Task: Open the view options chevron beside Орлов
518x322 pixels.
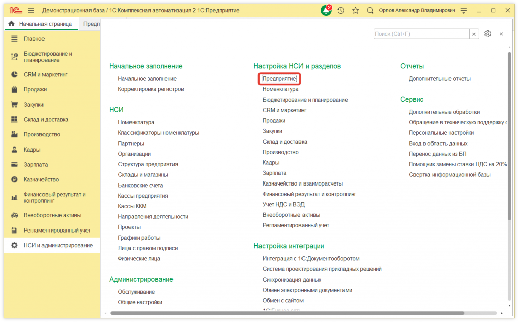Action: [463, 10]
